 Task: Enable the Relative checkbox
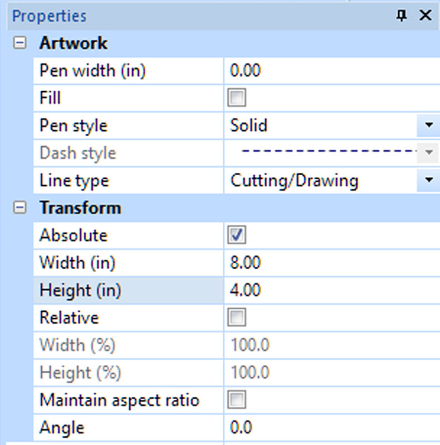pyautogui.click(x=237, y=318)
